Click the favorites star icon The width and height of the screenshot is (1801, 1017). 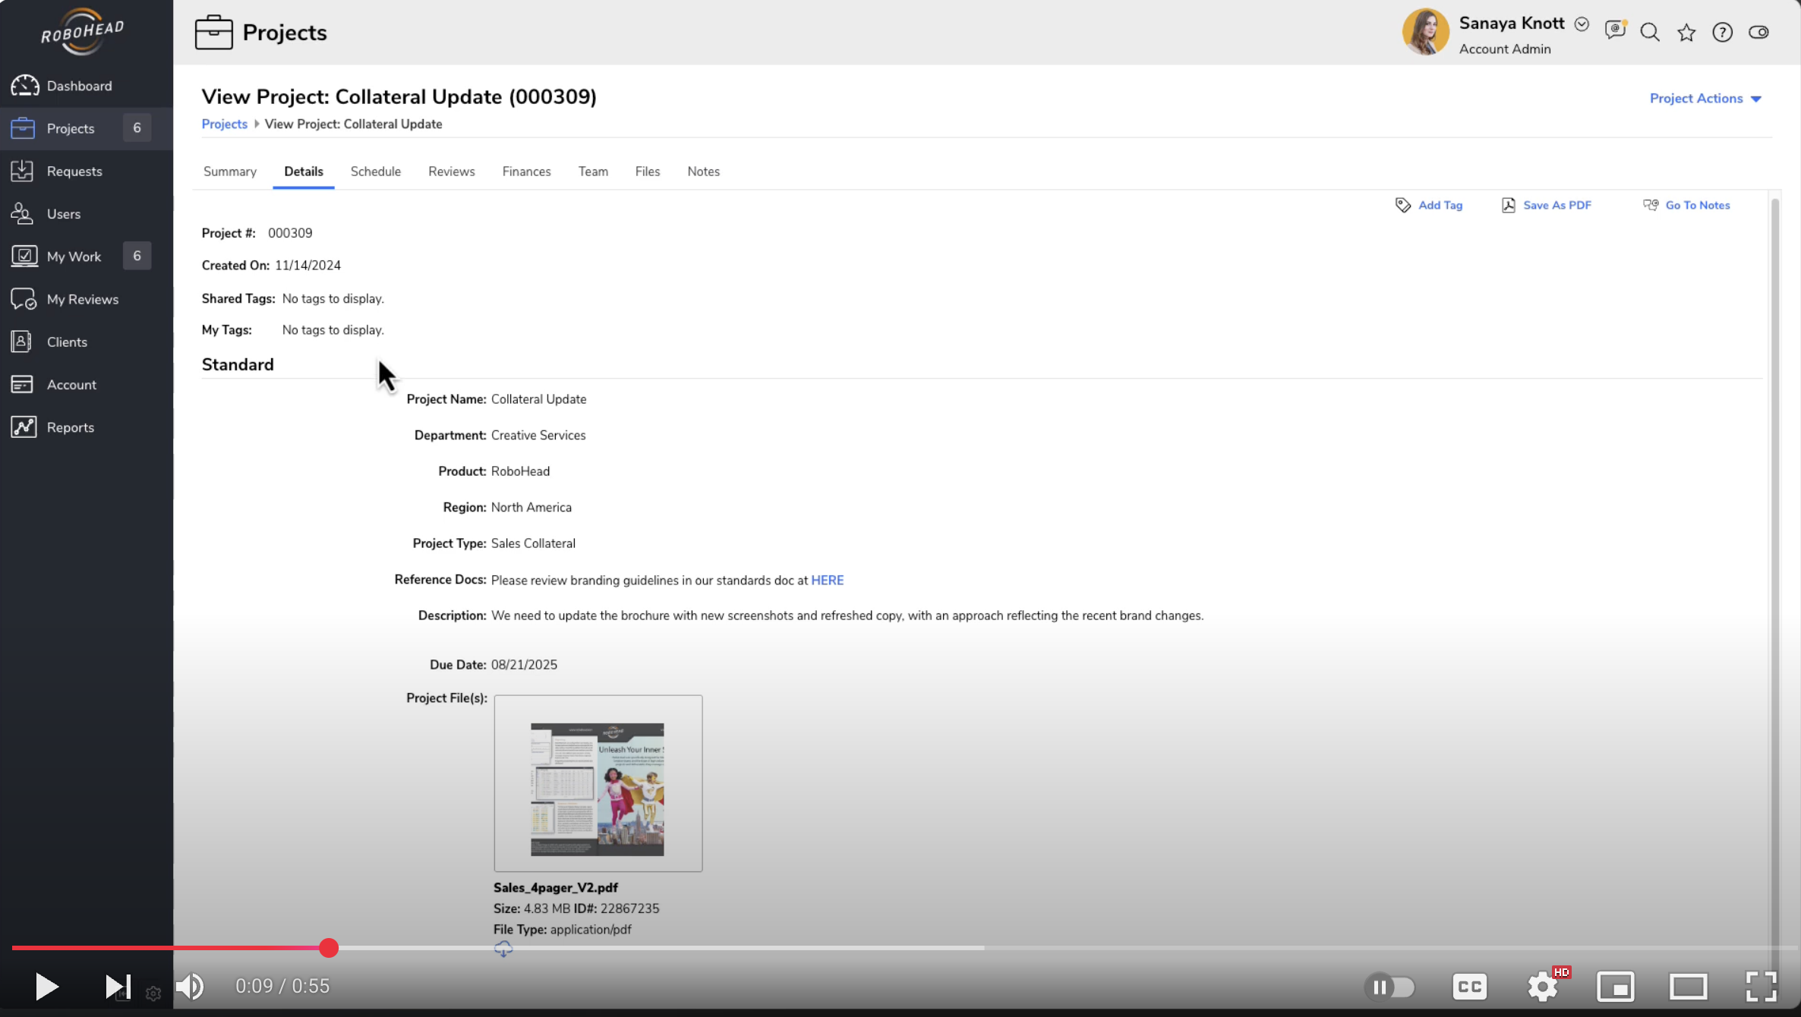1686,32
